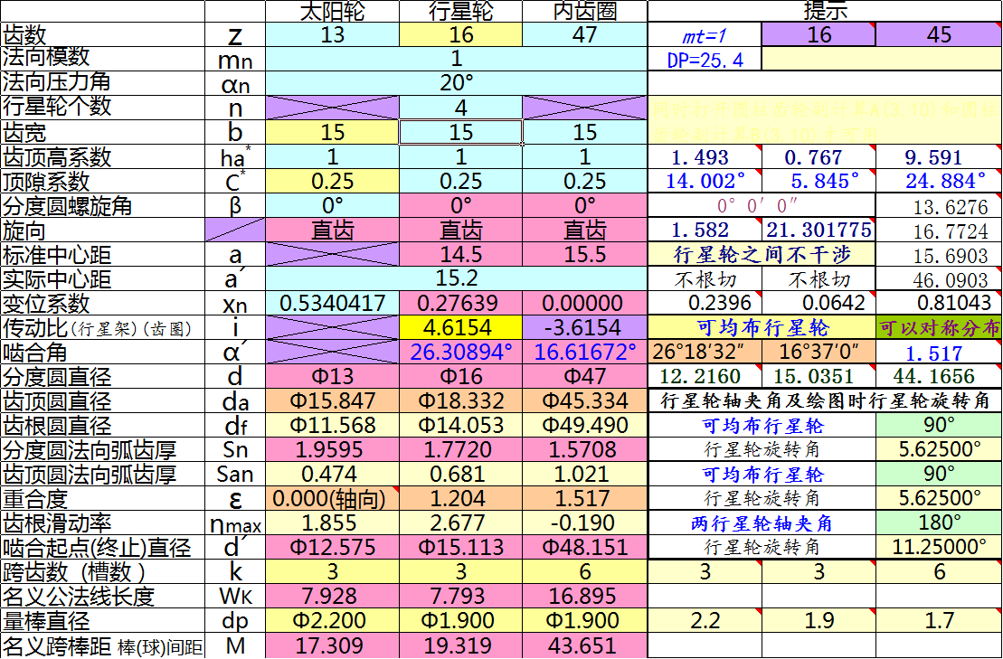Click the 11.25000° rotation angle cell
The image size is (1003, 659).
(939, 547)
